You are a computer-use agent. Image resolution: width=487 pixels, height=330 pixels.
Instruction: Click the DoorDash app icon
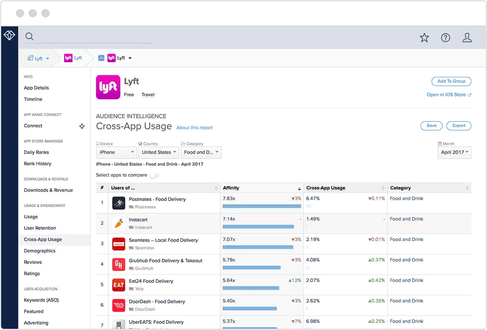tap(119, 305)
